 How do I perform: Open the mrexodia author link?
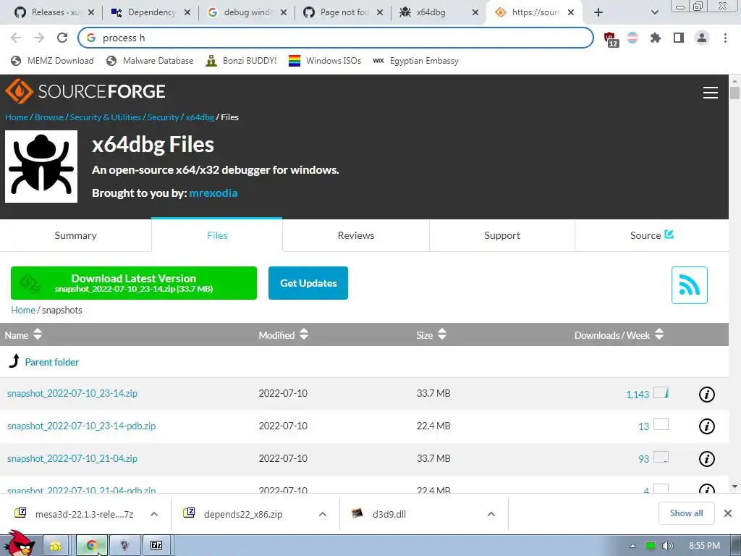click(213, 193)
